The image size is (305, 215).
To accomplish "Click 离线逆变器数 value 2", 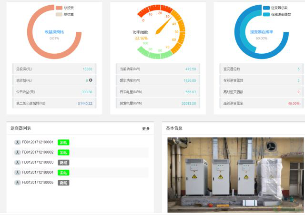I will click(x=299, y=92).
